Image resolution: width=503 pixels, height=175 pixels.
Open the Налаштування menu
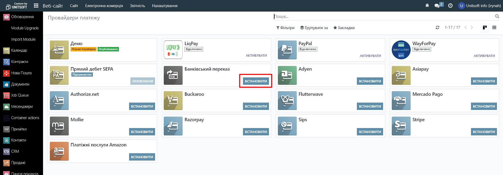165,6
